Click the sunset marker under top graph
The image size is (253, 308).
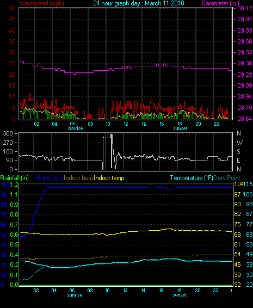pos(180,128)
